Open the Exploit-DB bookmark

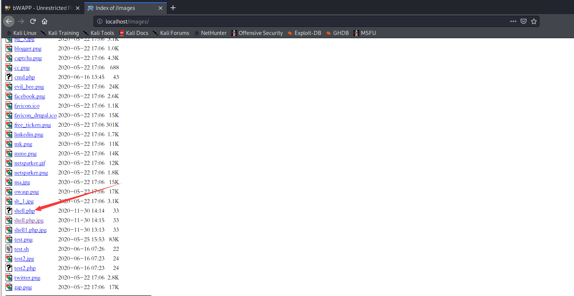(x=304, y=33)
